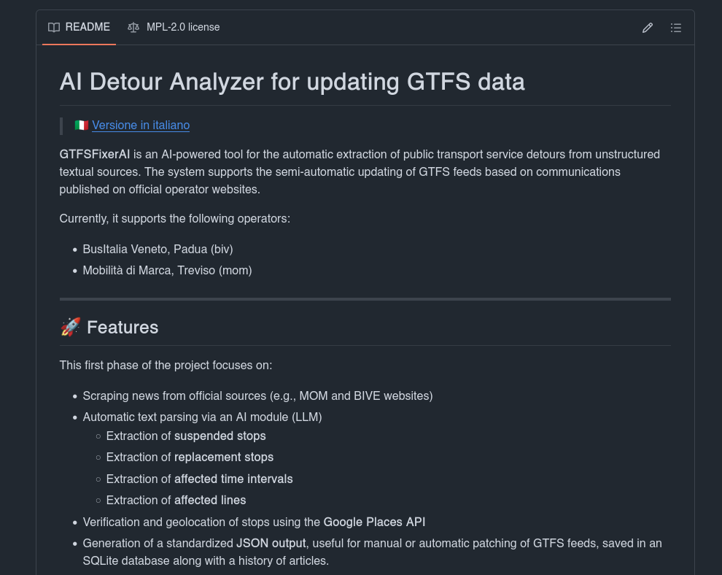722x575 pixels.
Task: Click the bold term "suspended stops"
Action: (x=220, y=436)
